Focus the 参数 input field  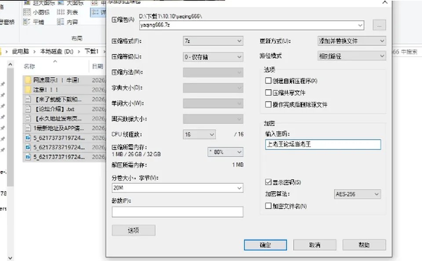point(178,212)
